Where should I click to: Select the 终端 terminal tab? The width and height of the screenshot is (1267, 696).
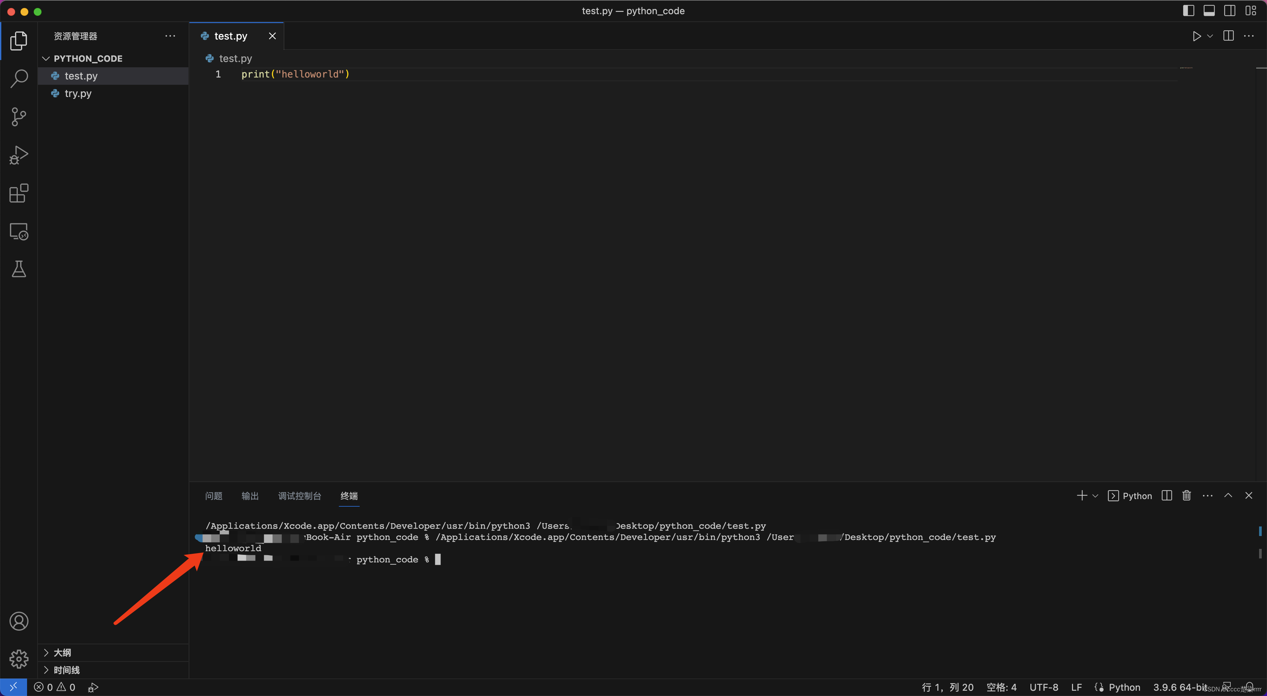[349, 496]
